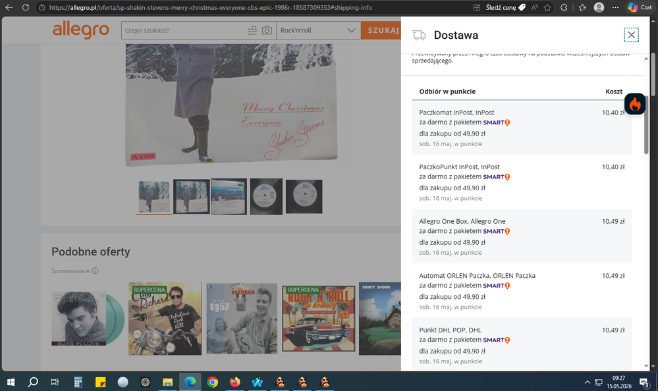Click the search history list icon

(x=252, y=30)
